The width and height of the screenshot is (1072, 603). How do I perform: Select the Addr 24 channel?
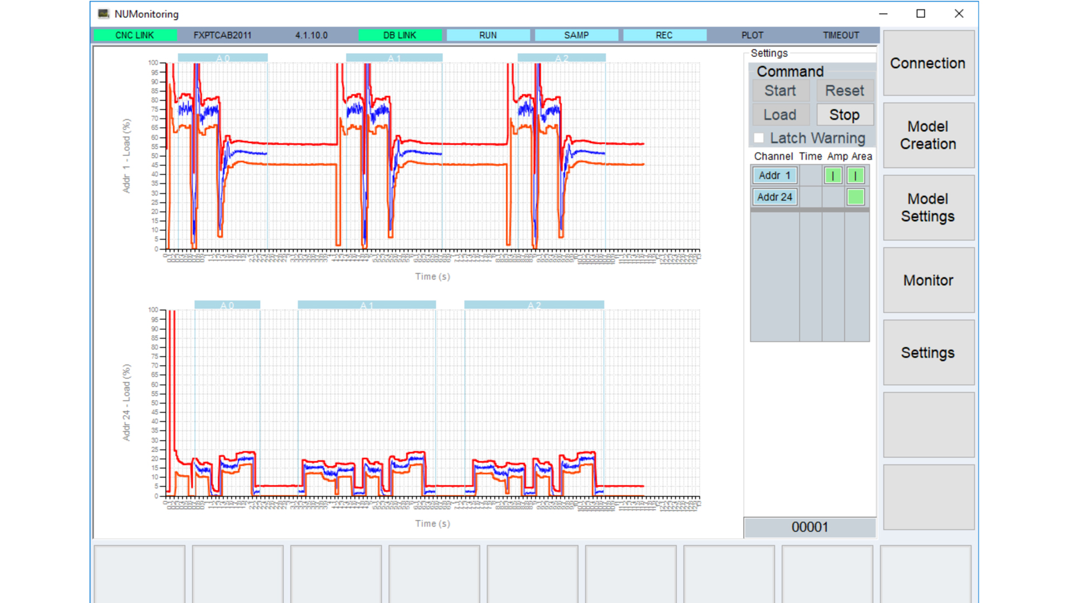coord(774,197)
